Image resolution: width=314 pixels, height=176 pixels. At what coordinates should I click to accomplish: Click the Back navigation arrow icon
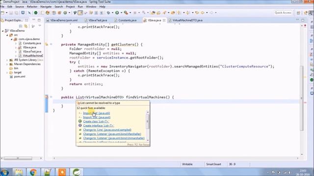(x=203, y=13)
